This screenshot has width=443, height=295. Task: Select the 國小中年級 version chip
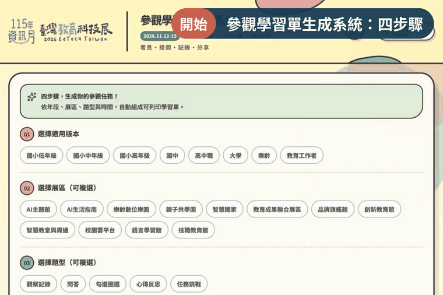tap(88, 156)
